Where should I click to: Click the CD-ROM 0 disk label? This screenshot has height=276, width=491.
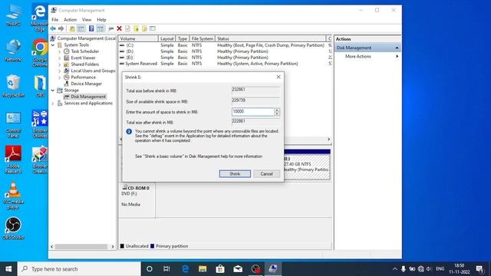138,188
